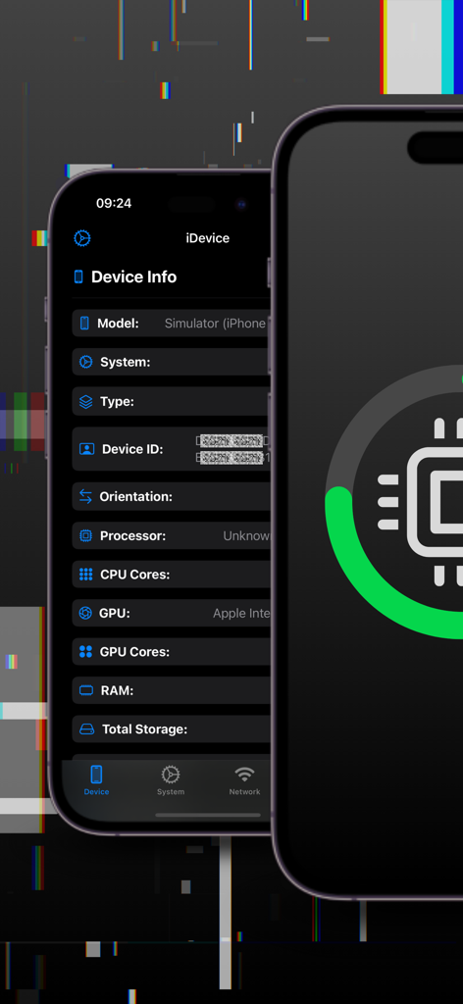The height and width of the screenshot is (1004, 463).
Task: Select the 'GPU Cores:' label text
Action: point(134,652)
